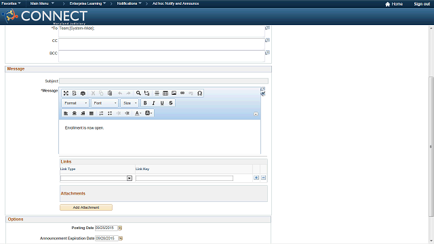Open the Format dropdown
Viewport: 434px width, 244px height.
75,103
